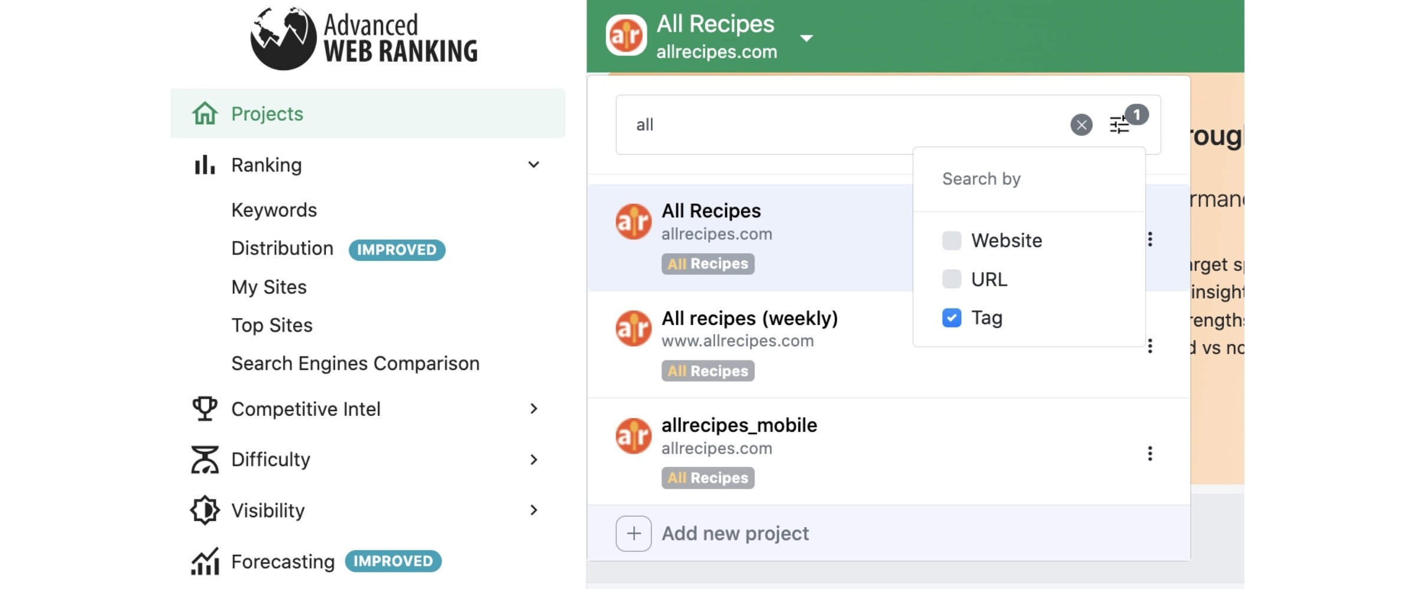
Task: Select My Sites in Ranking menu
Action: click(269, 287)
